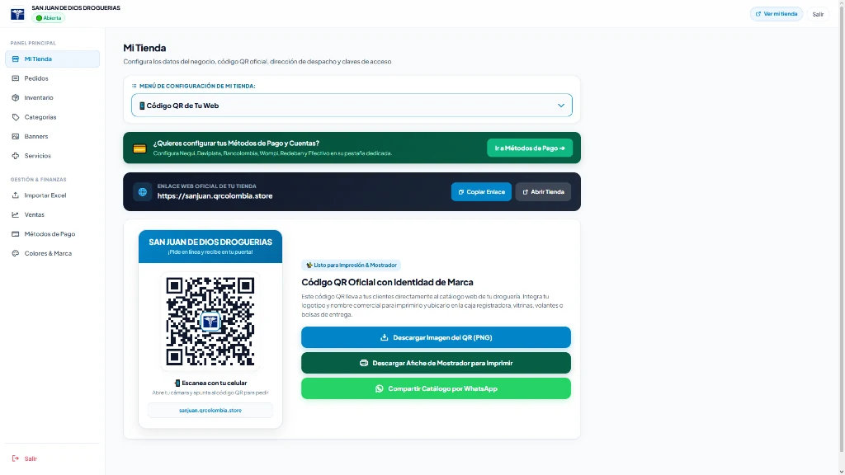Click the credit card icon in green banner
The height and width of the screenshot is (475, 845).
pyautogui.click(x=139, y=148)
